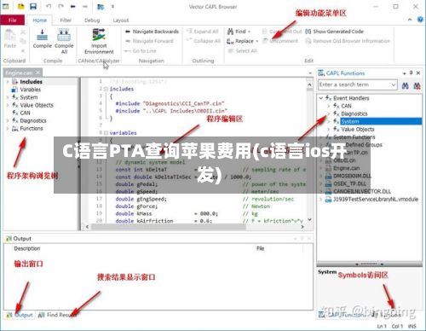The image size is (426, 331).
Task: Click the first binoculars search icon
Action: coord(406,85)
